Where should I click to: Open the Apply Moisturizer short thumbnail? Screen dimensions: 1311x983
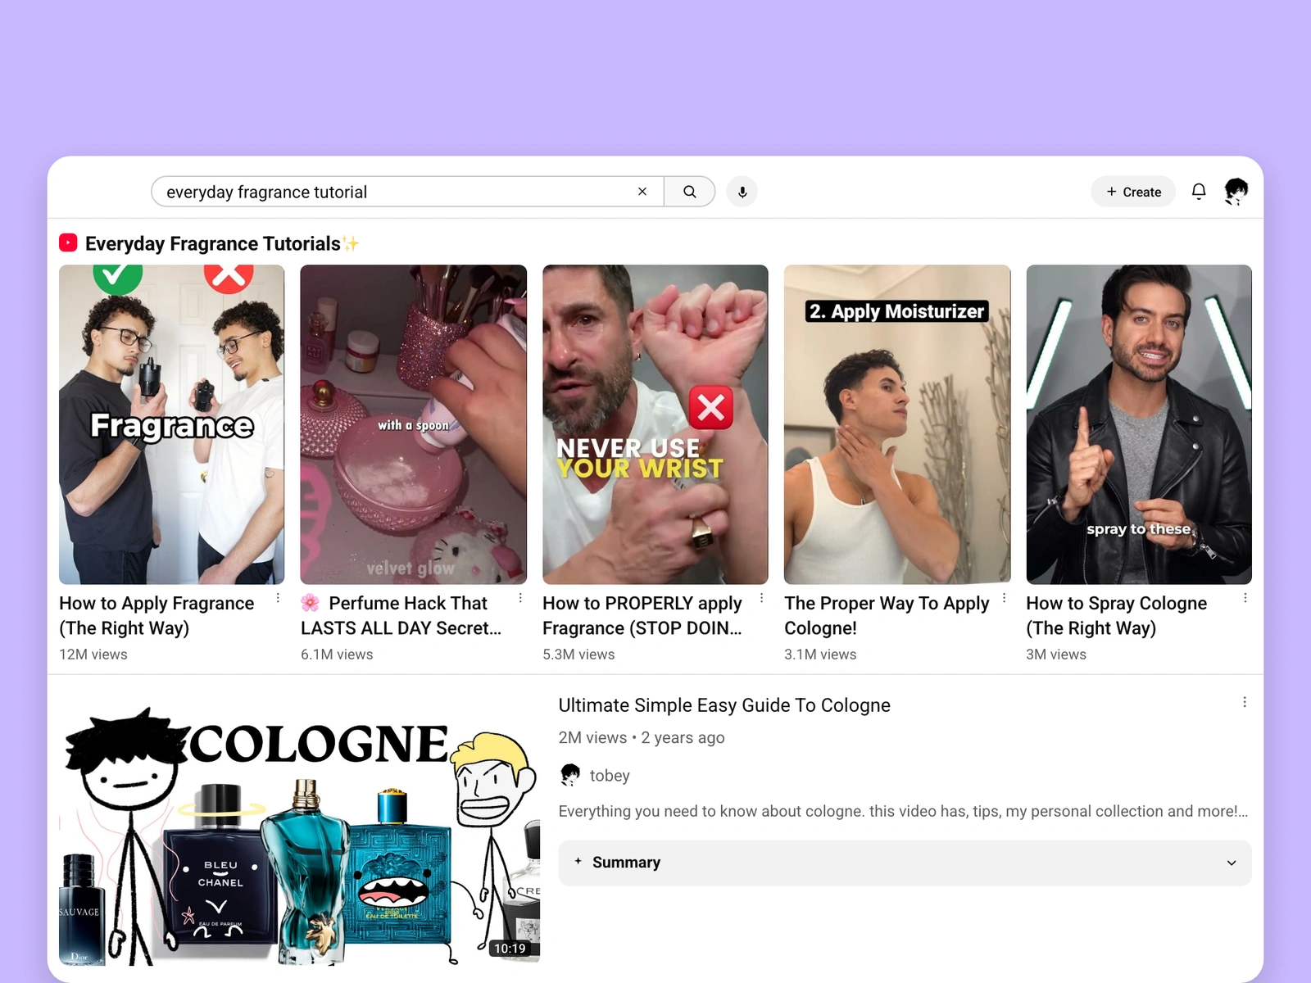tap(897, 424)
